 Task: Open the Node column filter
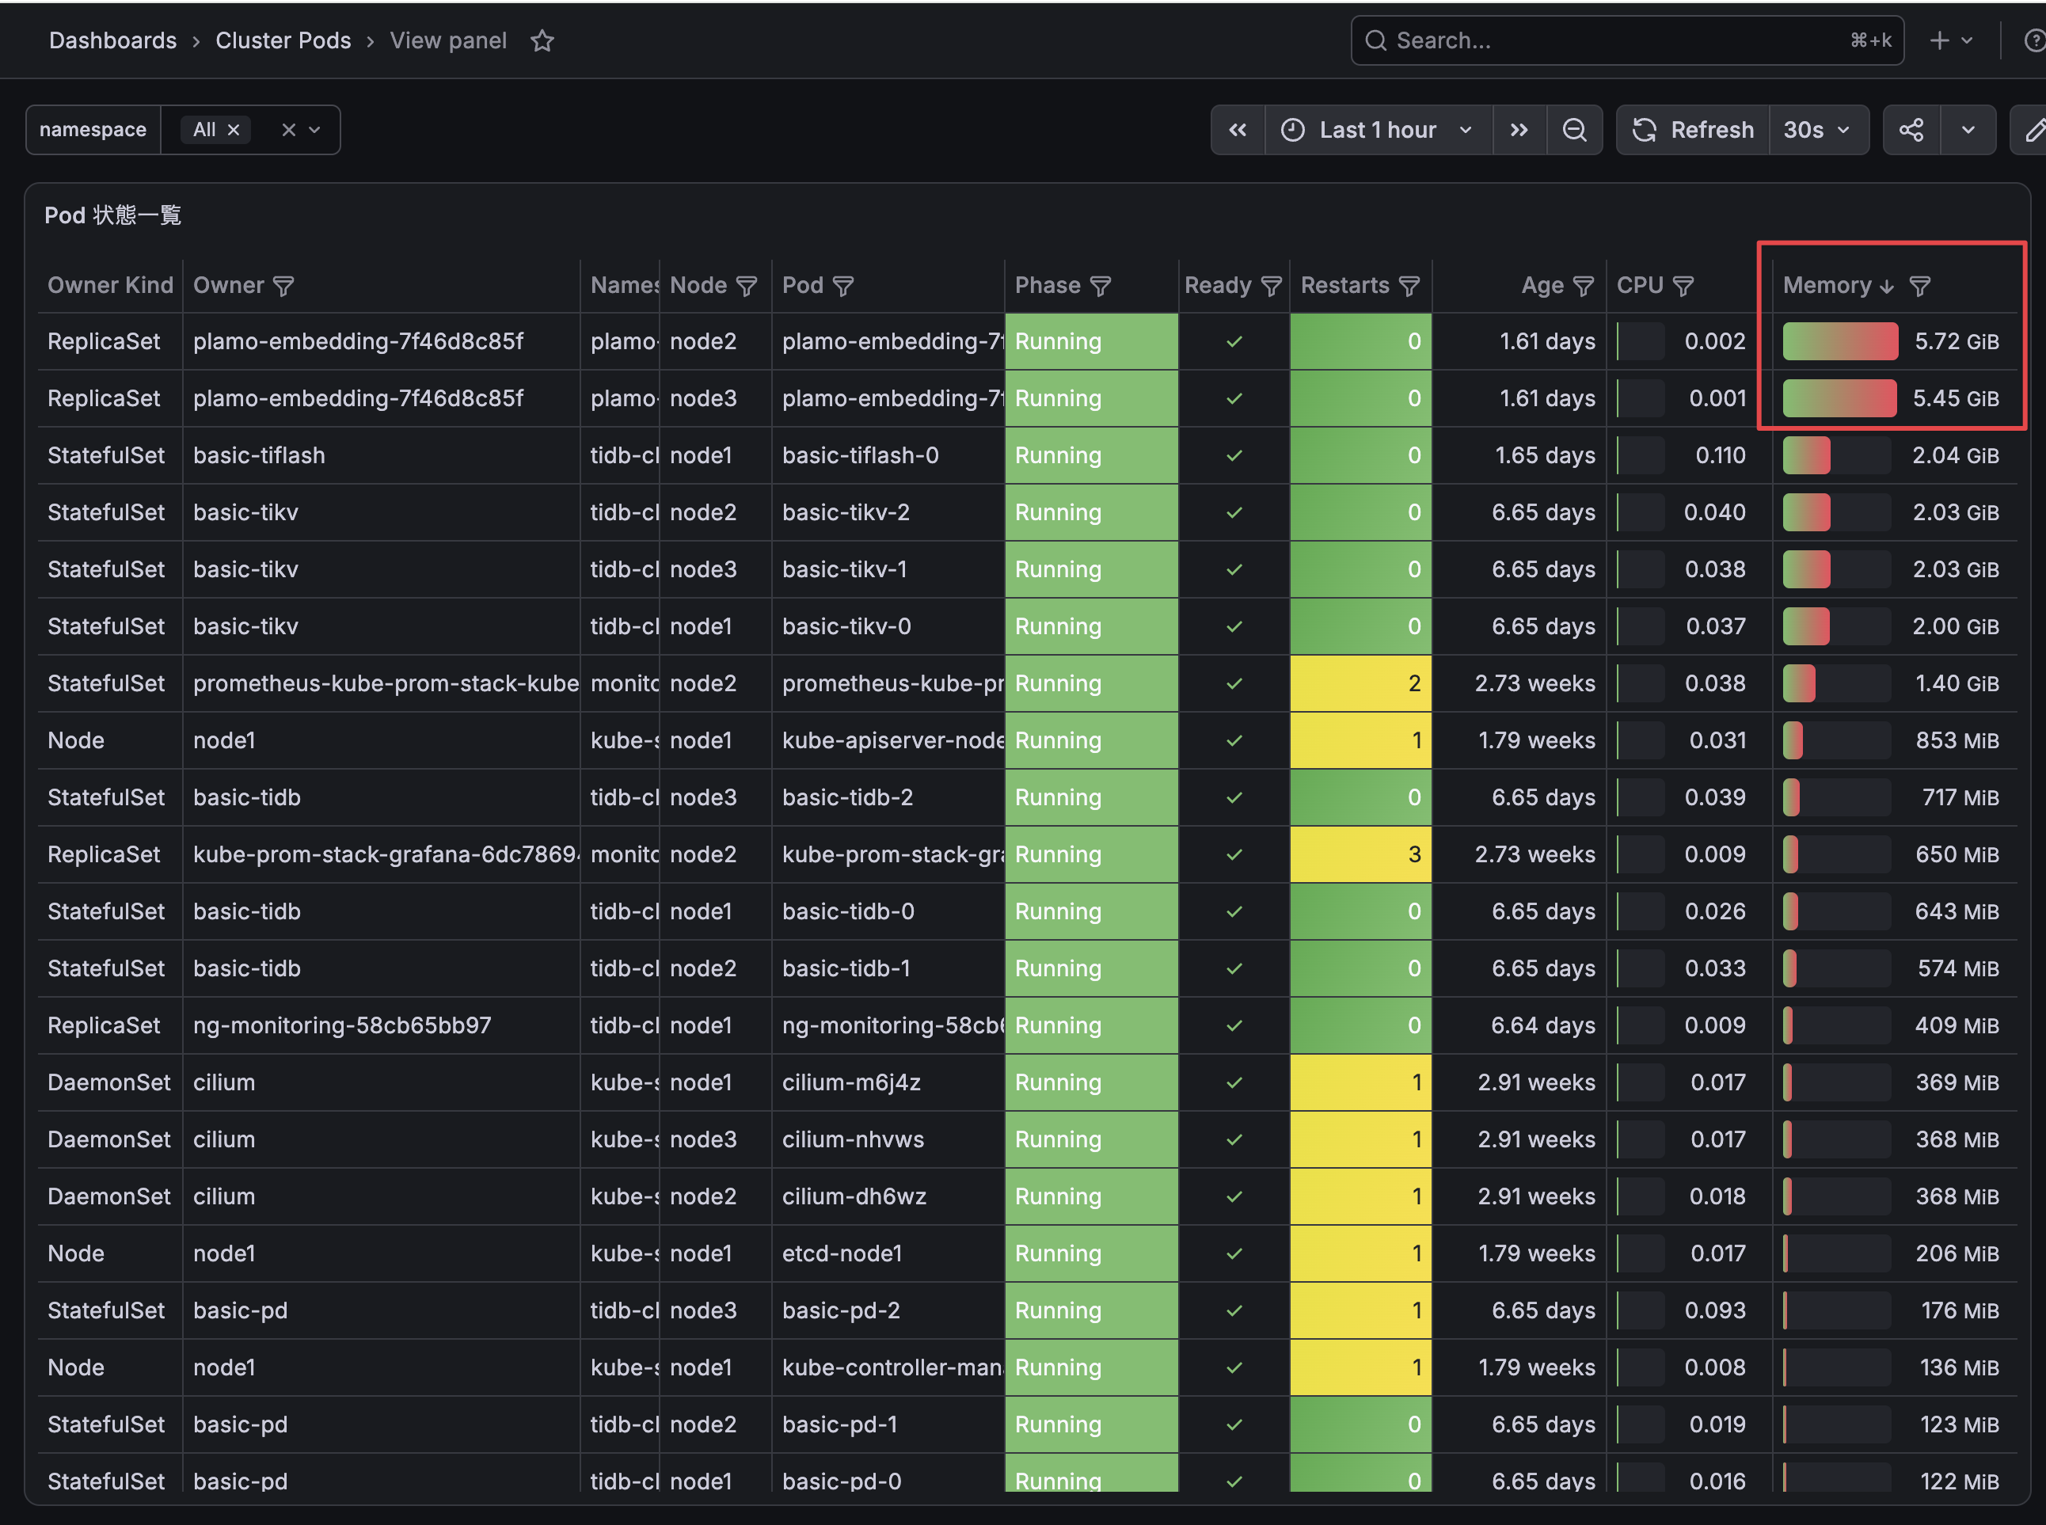point(747,286)
